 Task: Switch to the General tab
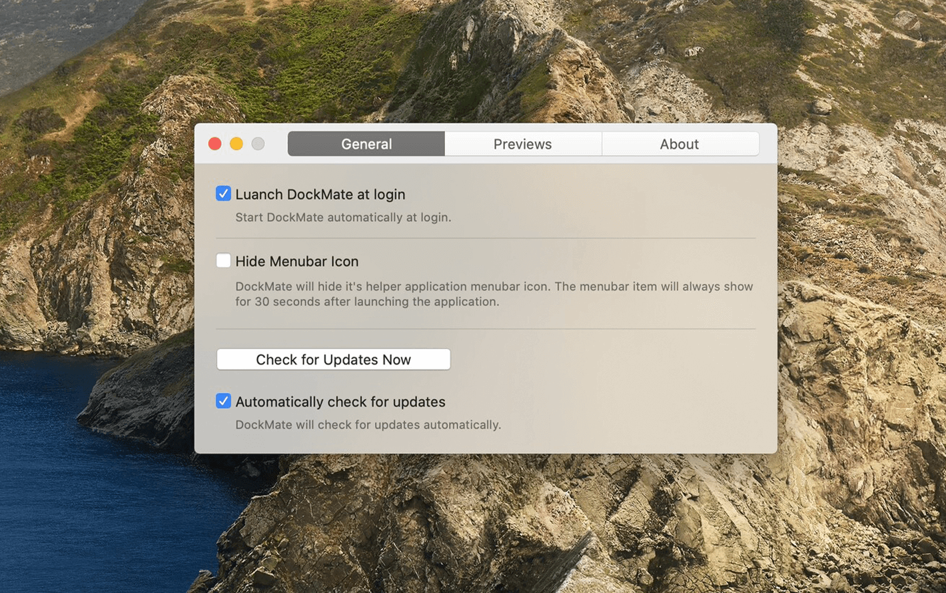(x=366, y=144)
